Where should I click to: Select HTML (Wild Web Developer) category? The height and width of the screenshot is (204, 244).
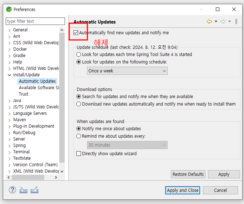tap(36, 68)
